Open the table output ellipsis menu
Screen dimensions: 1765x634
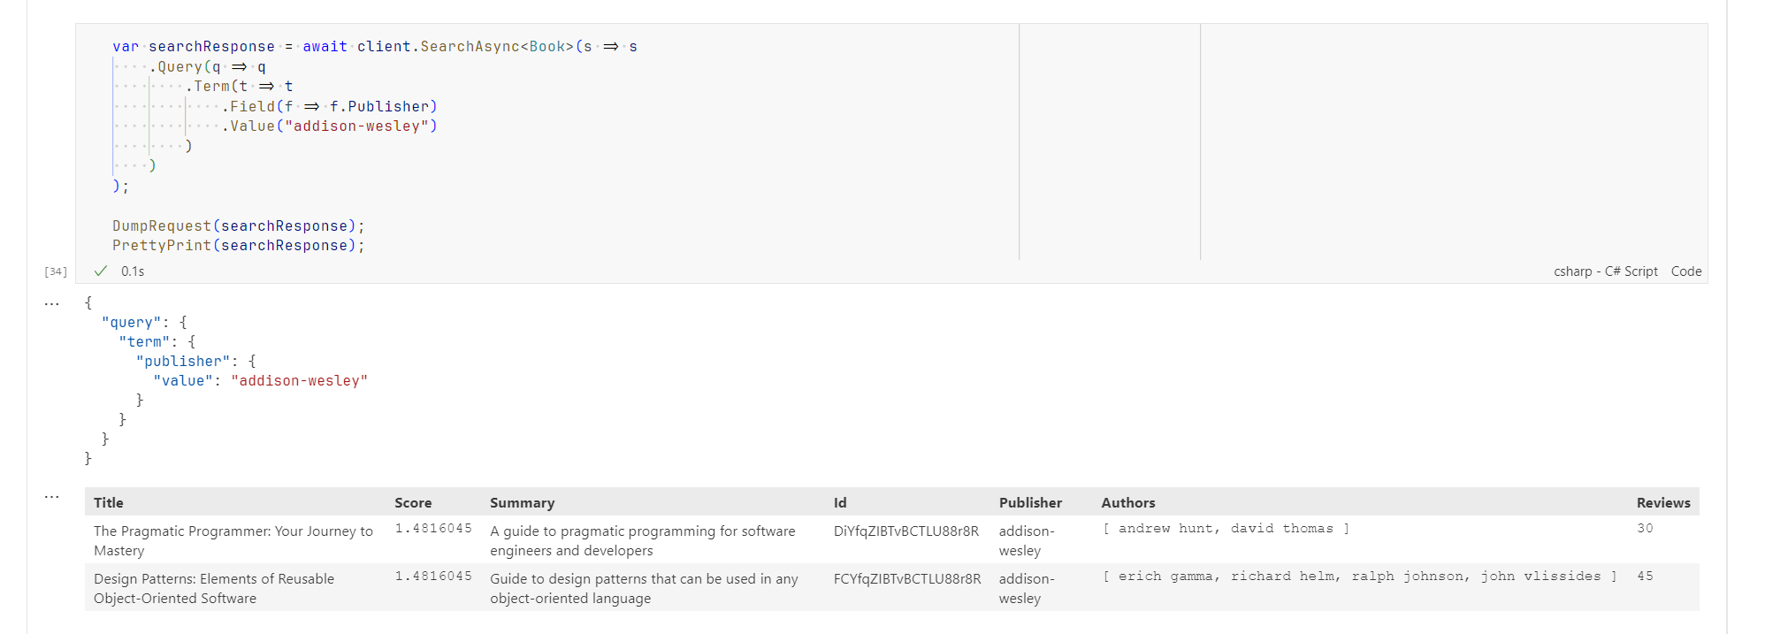click(52, 497)
